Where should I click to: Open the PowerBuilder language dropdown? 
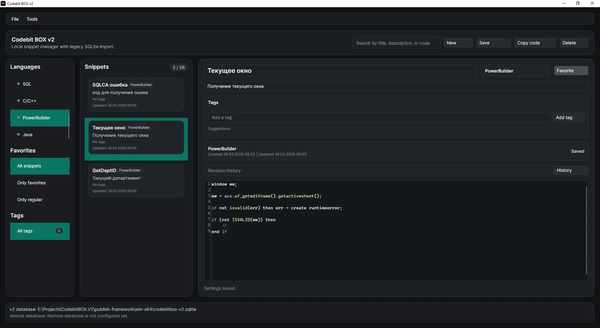515,71
